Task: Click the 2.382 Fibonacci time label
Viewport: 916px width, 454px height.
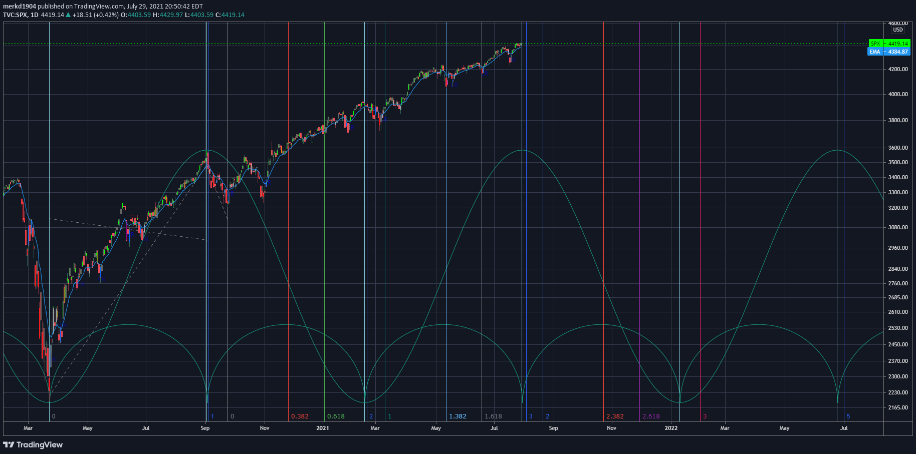Action: 615,416
